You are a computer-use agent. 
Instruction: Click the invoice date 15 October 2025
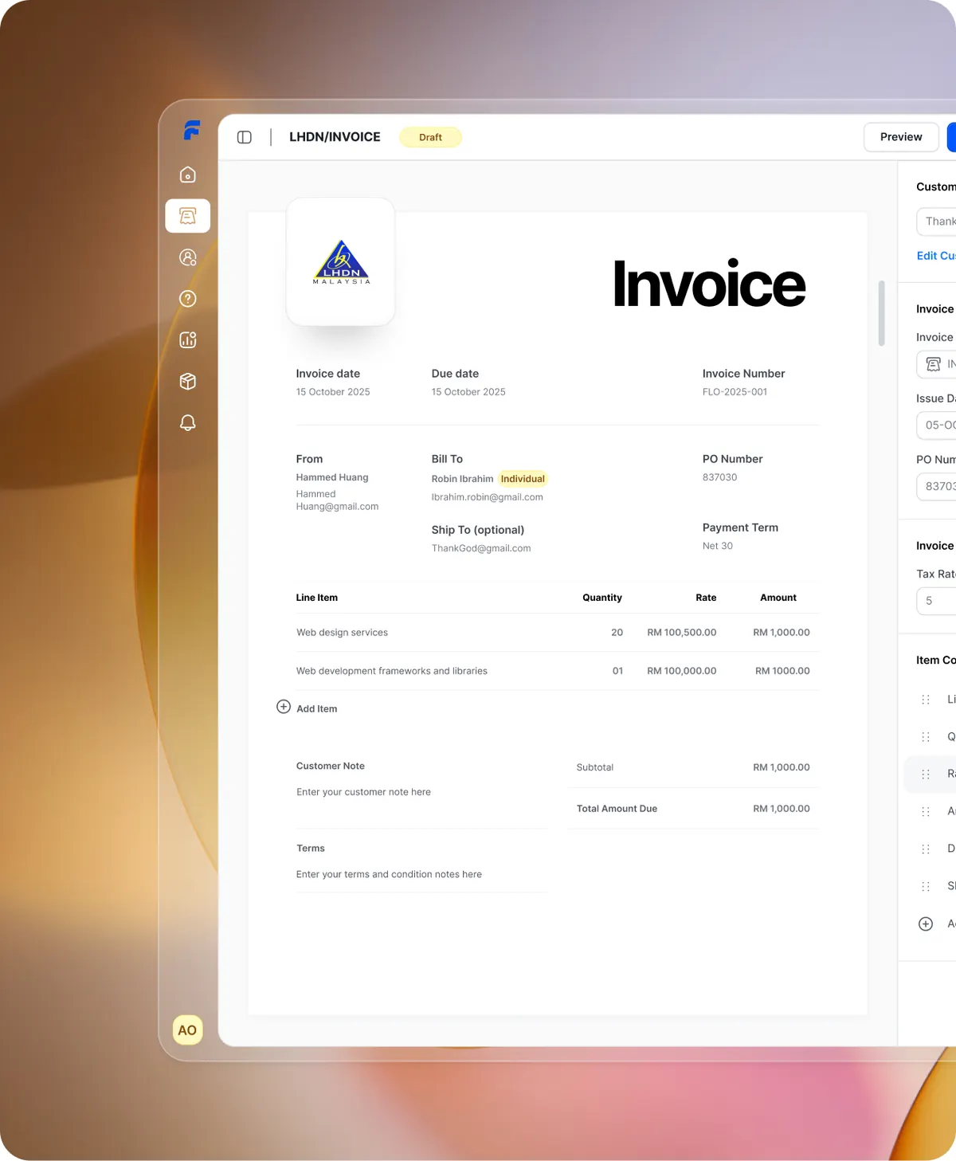(333, 392)
